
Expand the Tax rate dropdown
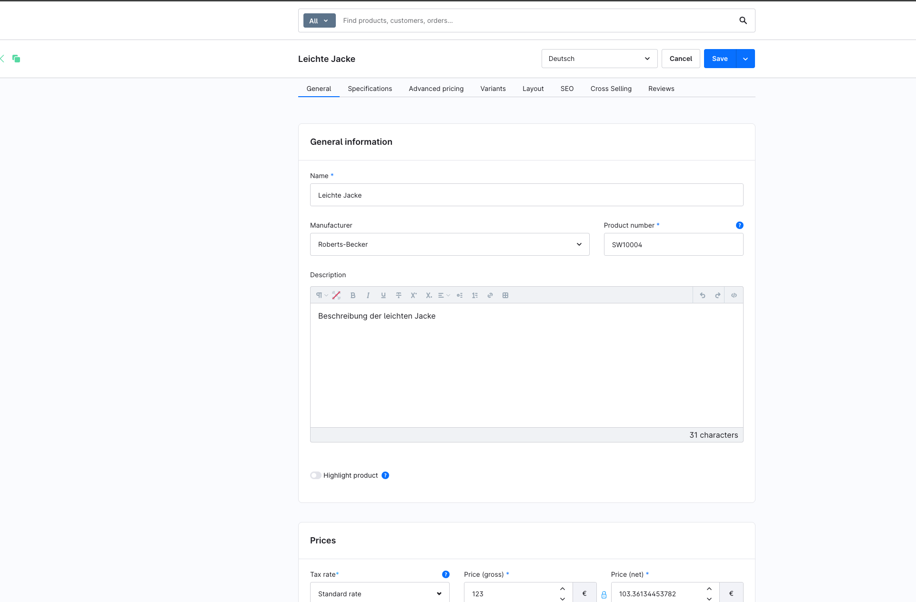(x=379, y=593)
